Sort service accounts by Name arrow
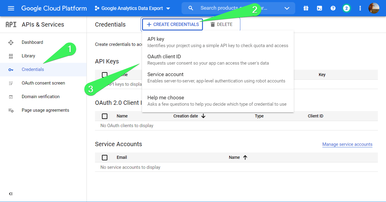Viewport: 386px width, 202px height. (245, 157)
